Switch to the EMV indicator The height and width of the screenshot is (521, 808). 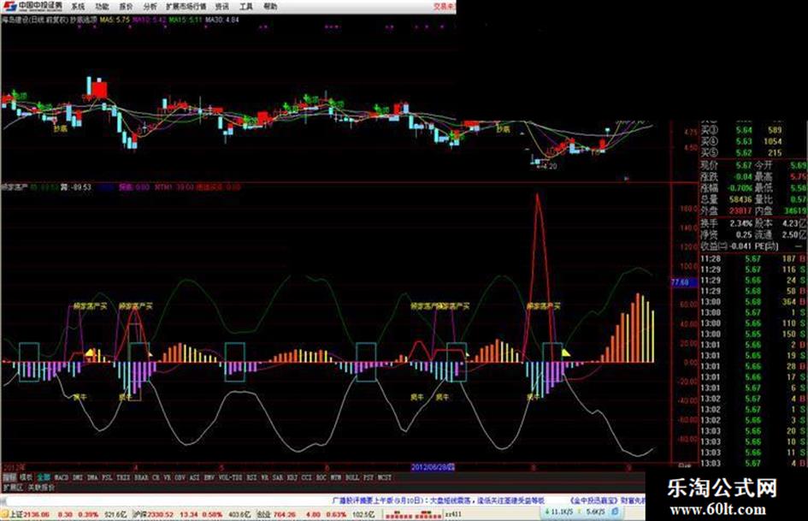click(x=209, y=477)
